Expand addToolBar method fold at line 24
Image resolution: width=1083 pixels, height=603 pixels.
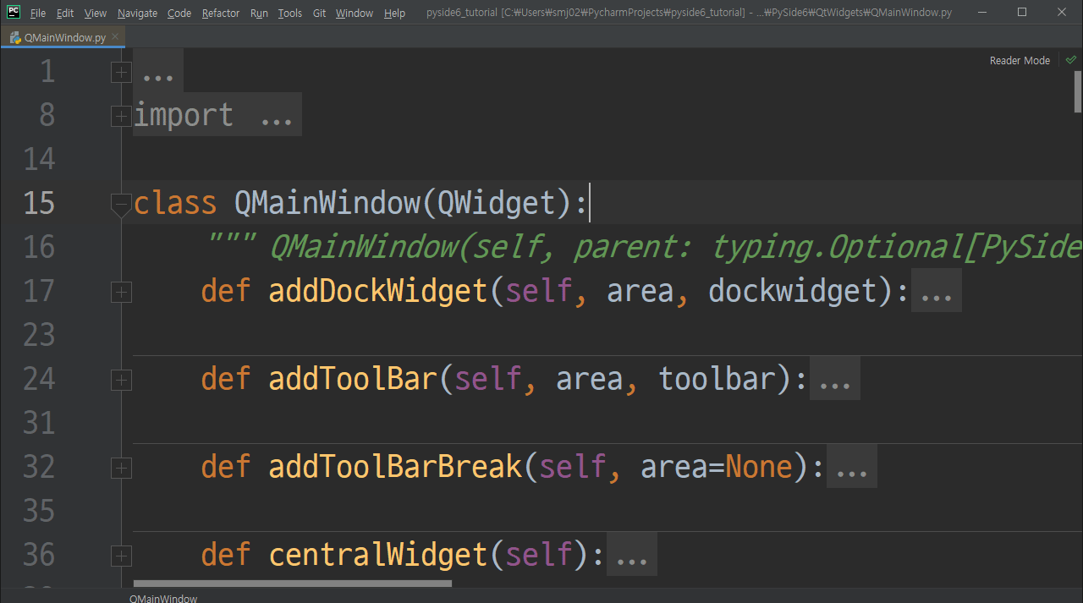[x=121, y=380]
